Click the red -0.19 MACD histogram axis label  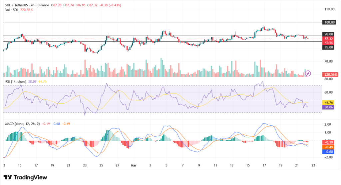pos(328,142)
